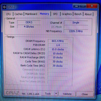Screen dimensions: 101x101
Task: Switch to the Bench tab
Action: (78, 14)
